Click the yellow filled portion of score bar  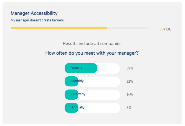(59, 28)
